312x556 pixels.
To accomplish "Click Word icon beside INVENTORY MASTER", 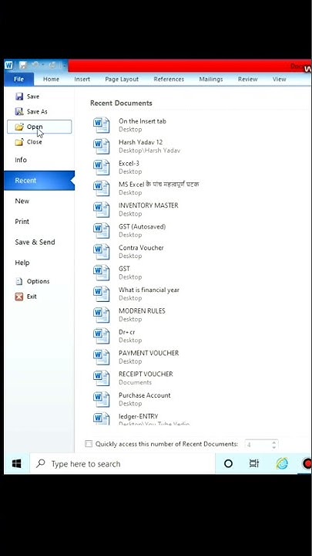I will coord(102,209).
